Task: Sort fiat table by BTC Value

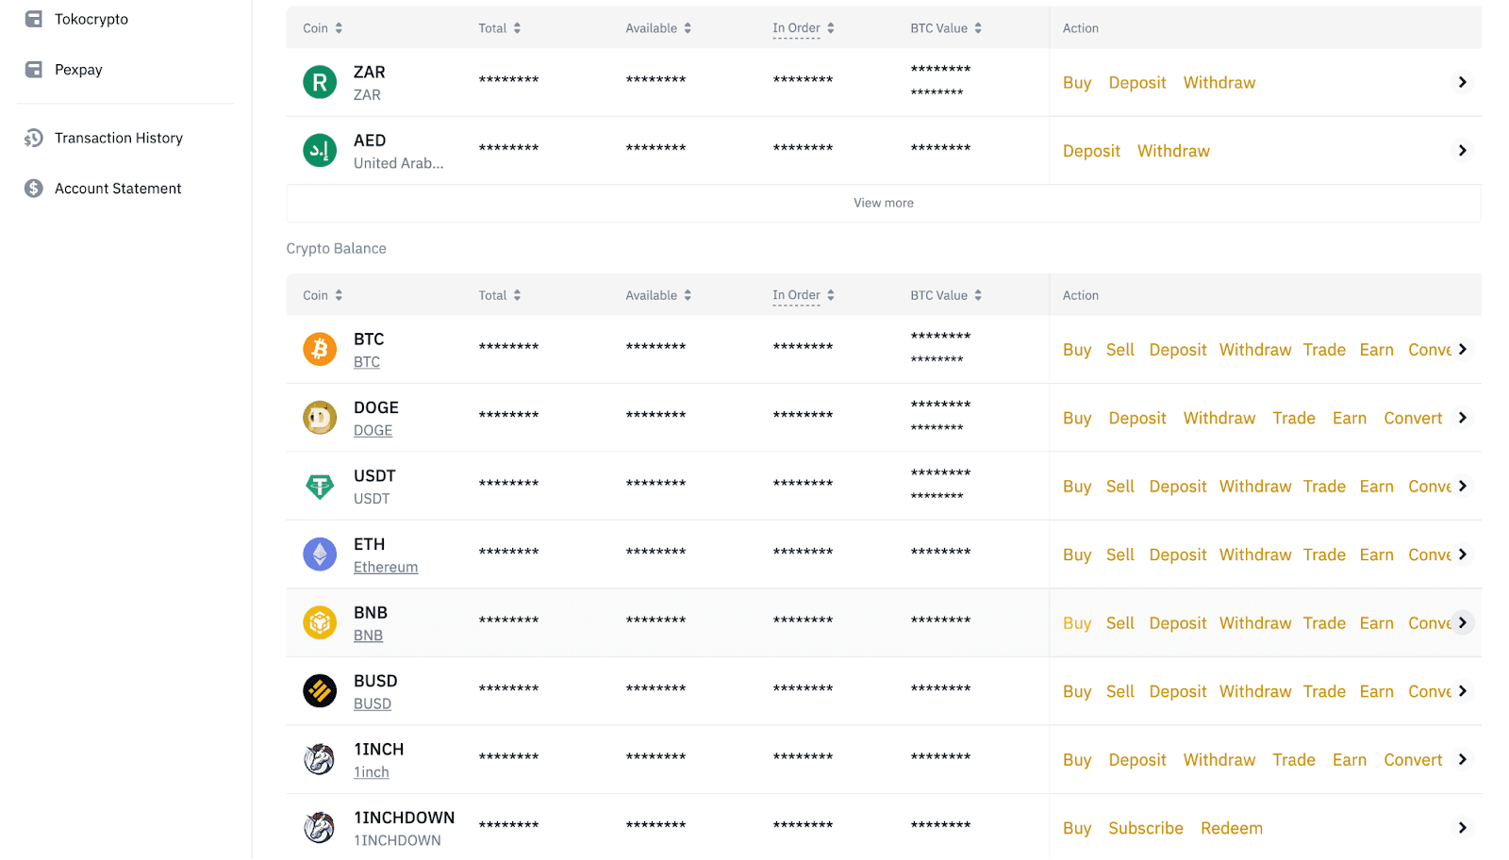Action: [x=978, y=28]
